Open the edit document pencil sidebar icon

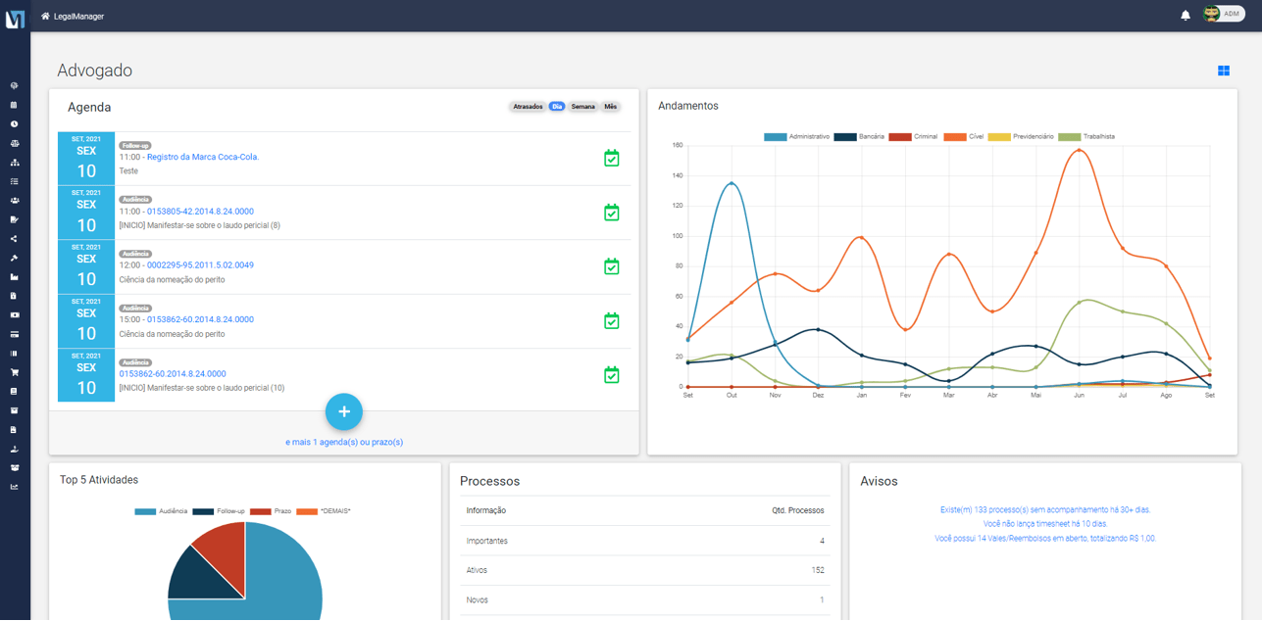click(x=14, y=219)
